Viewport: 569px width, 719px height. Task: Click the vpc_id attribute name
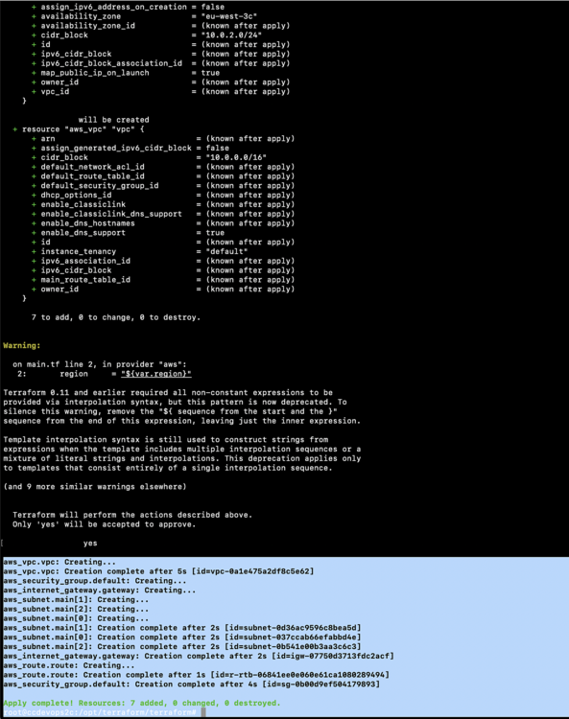pyautogui.click(x=55, y=92)
